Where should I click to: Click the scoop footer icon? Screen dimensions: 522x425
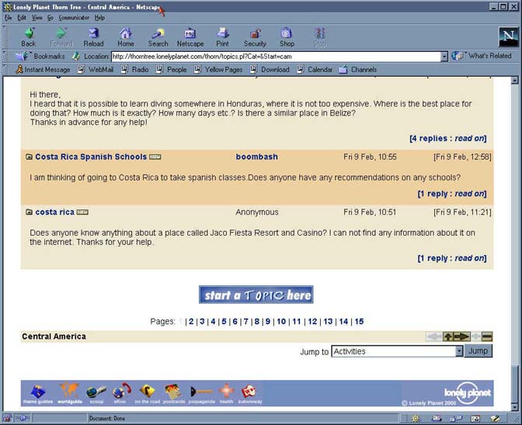point(96,394)
